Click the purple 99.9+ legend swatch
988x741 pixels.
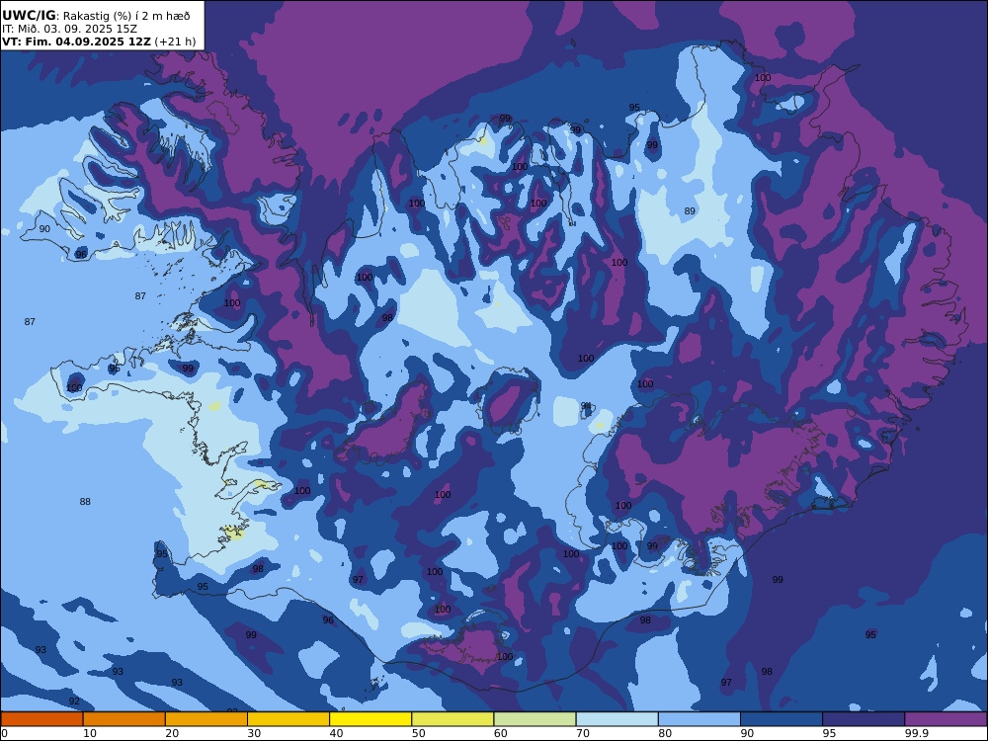click(946, 719)
